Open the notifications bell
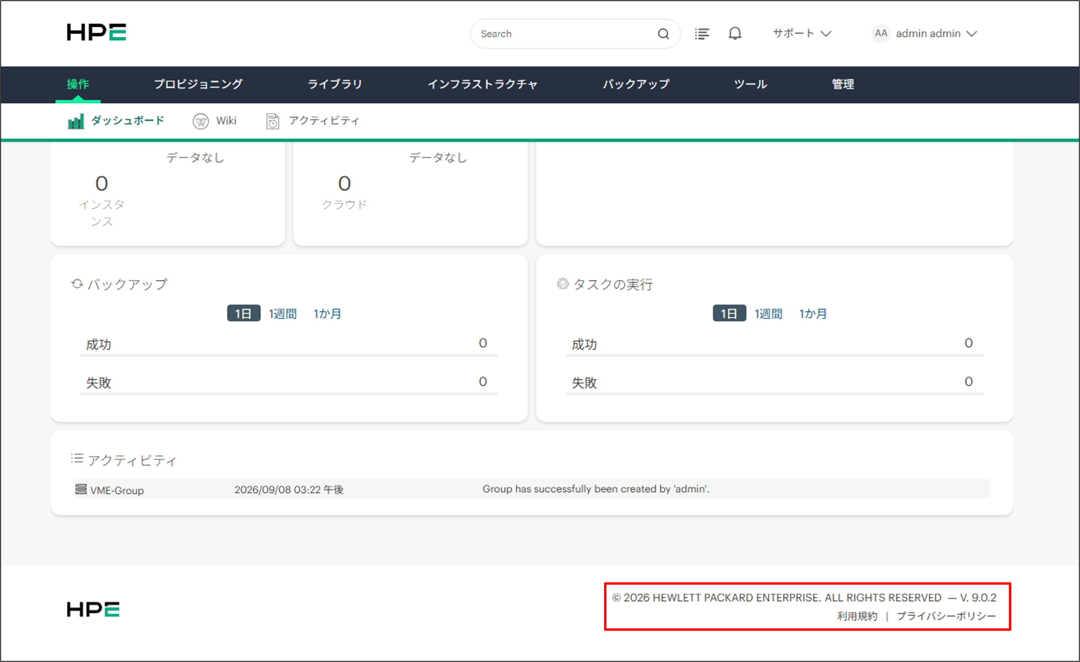 [735, 33]
